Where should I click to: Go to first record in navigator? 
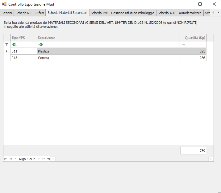(x=6, y=159)
